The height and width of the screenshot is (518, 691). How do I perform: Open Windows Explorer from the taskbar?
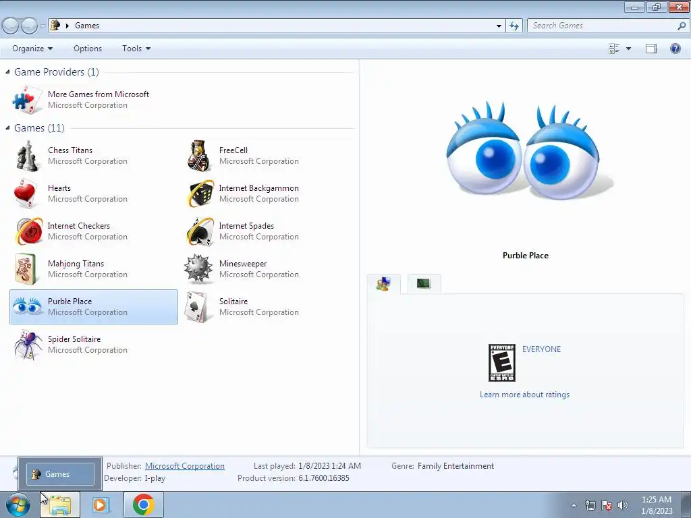point(60,505)
